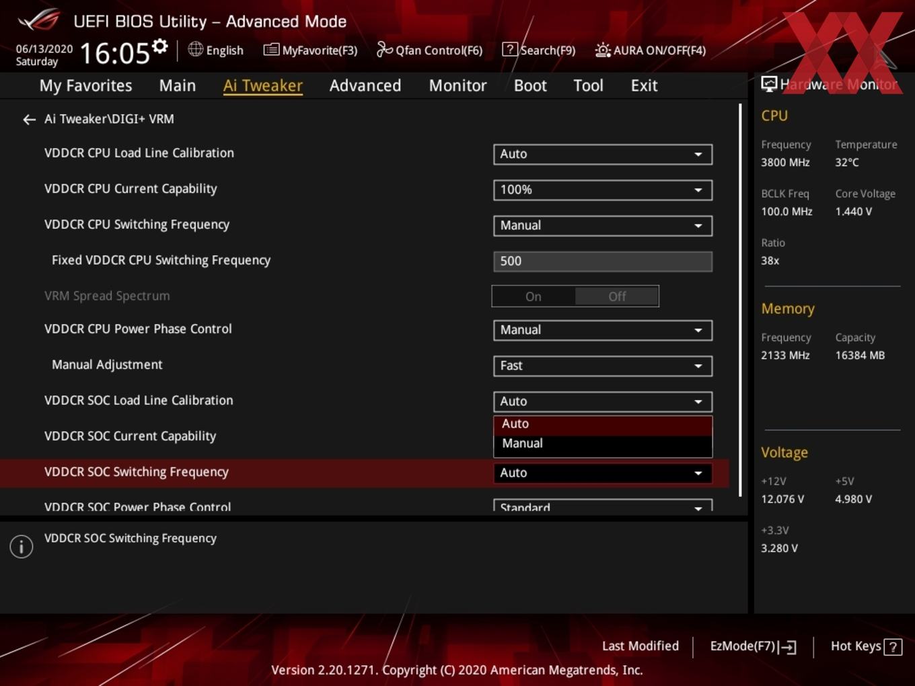The image size is (915, 686).
Task: Switch to Main tab
Action: pos(178,85)
